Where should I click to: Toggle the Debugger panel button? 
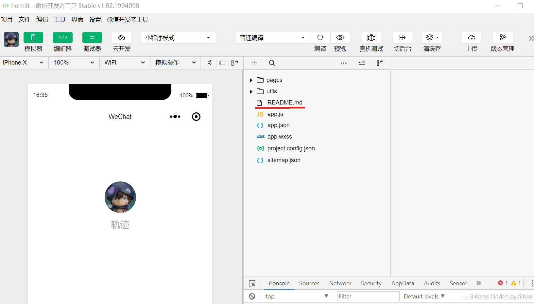click(x=92, y=38)
